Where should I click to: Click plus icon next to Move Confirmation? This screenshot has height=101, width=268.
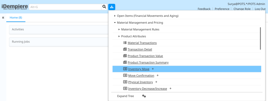coord(158,75)
